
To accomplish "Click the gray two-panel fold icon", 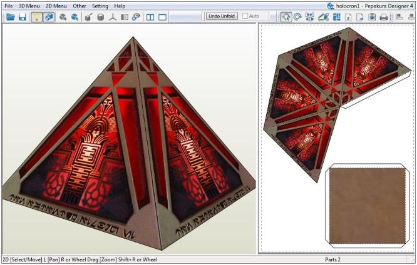I will coord(125,17).
